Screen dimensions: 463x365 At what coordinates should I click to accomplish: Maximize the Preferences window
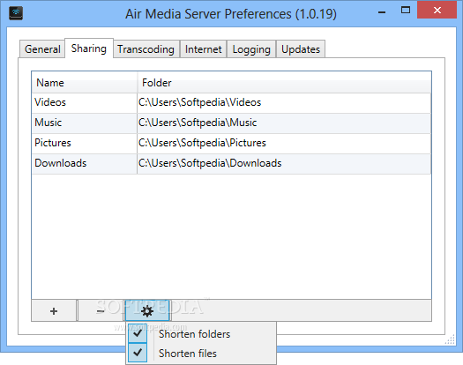click(x=406, y=10)
